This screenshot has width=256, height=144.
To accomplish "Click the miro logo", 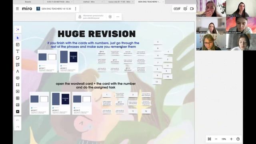I will (x=27, y=9).
